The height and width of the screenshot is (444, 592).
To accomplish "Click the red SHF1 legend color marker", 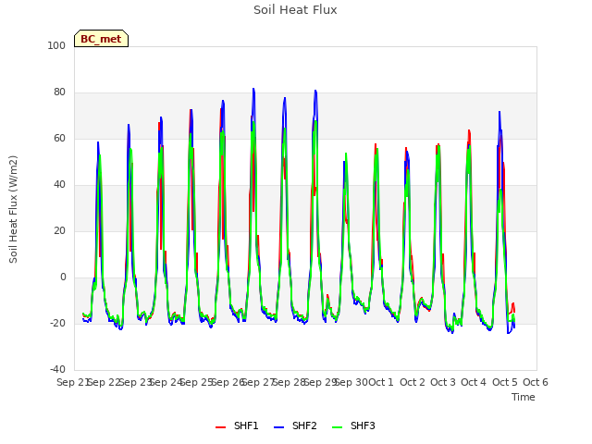I will (220, 427).
